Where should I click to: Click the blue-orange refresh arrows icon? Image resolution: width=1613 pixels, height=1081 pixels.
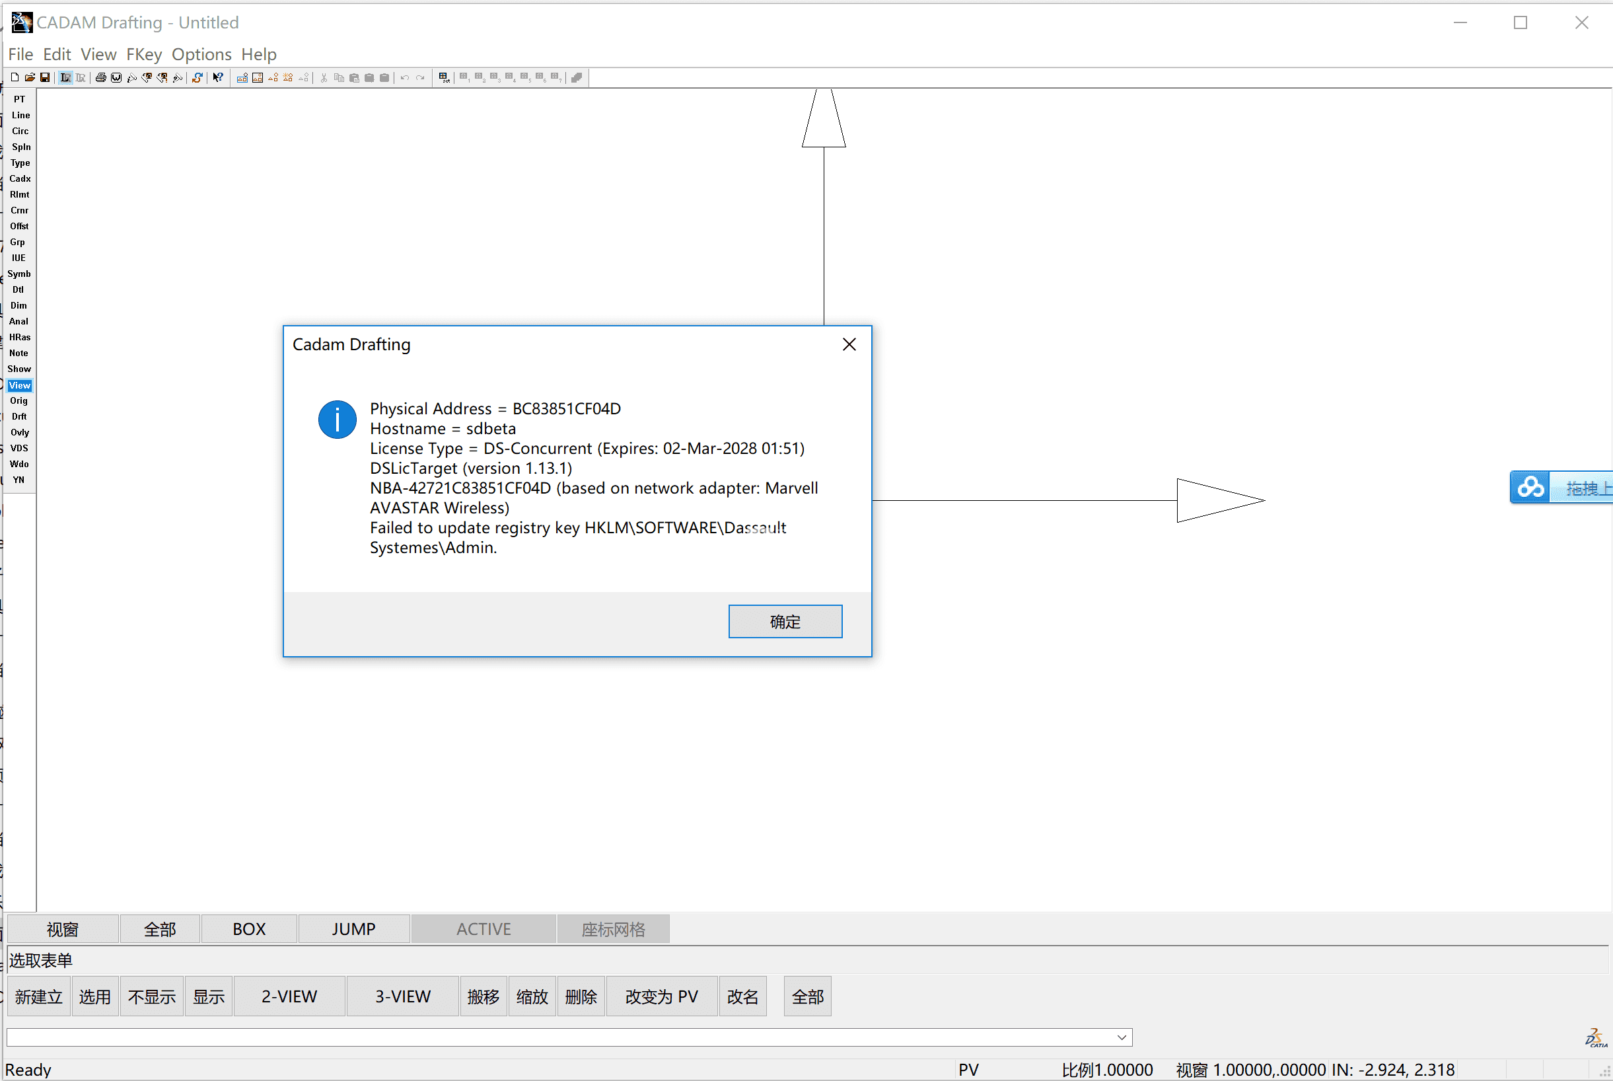(x=197, y=77)
